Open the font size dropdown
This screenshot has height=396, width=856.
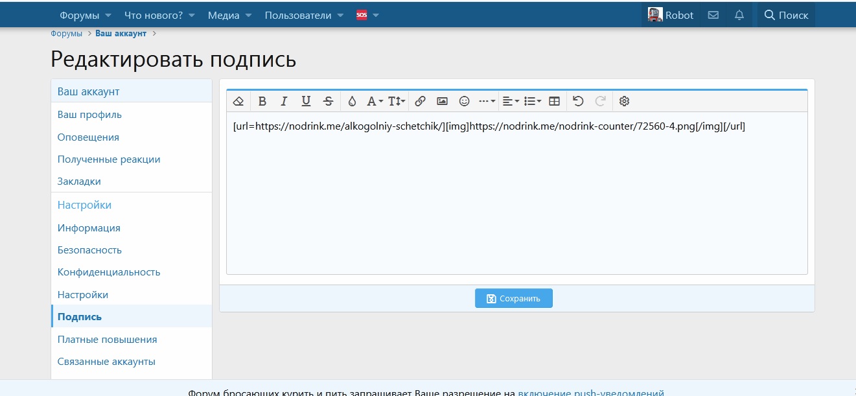click(x=397, y=101)
